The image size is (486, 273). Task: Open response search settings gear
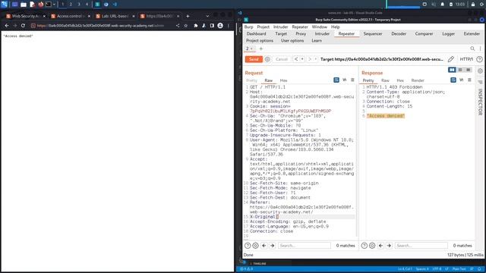click(372, 246)
